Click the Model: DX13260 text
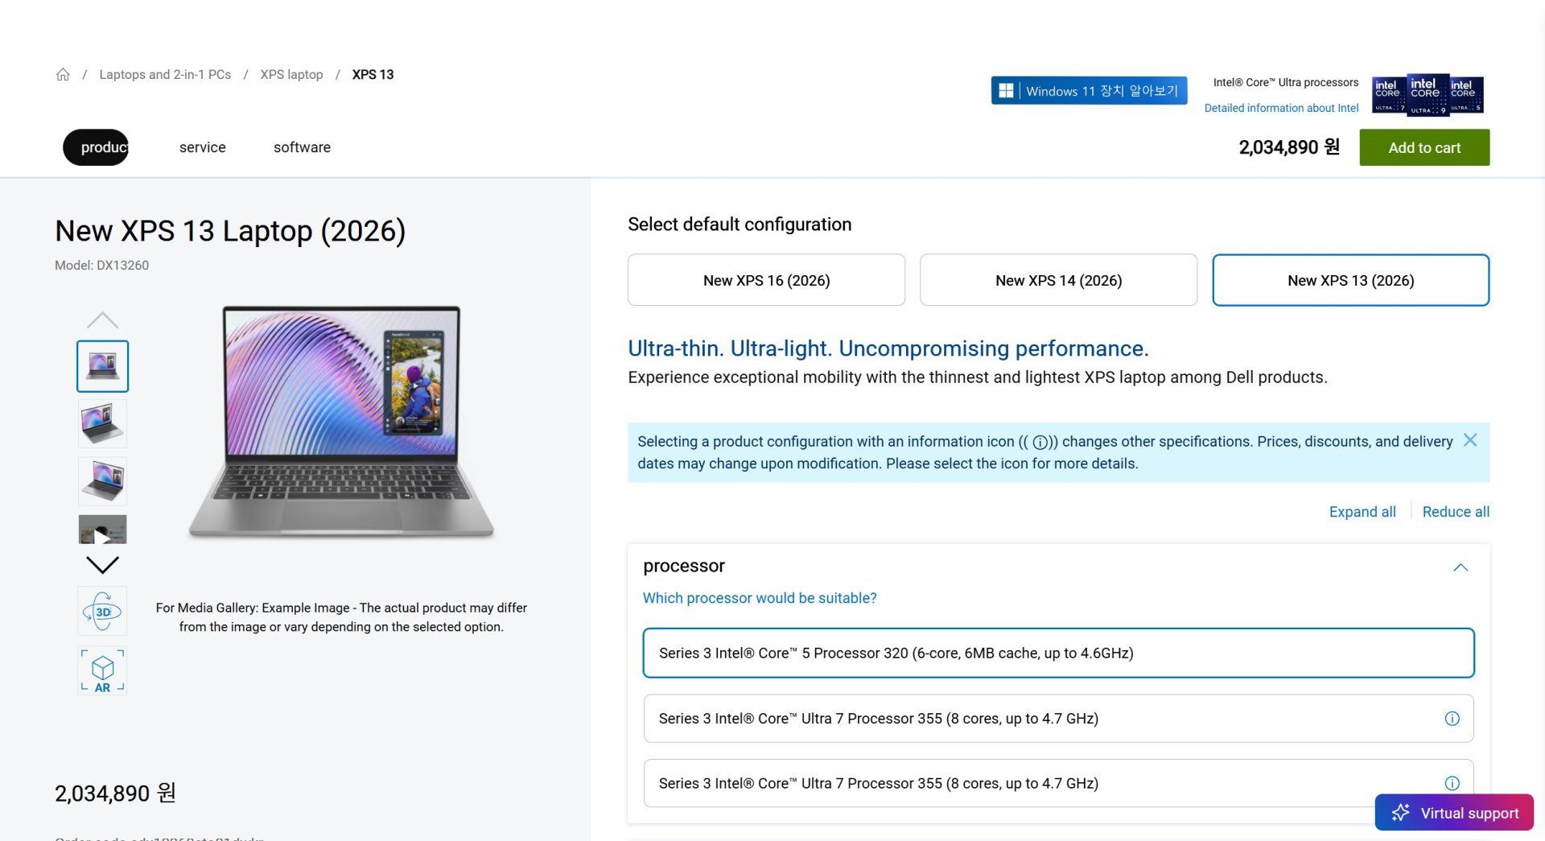The height and width of the screenshot is (841, 1545). pyautogui.click(x=101, y=265)
